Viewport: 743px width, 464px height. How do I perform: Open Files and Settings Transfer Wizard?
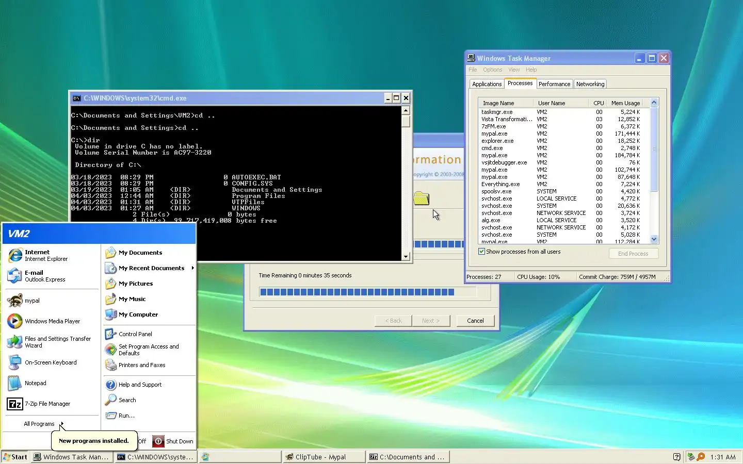coord(51,342)
